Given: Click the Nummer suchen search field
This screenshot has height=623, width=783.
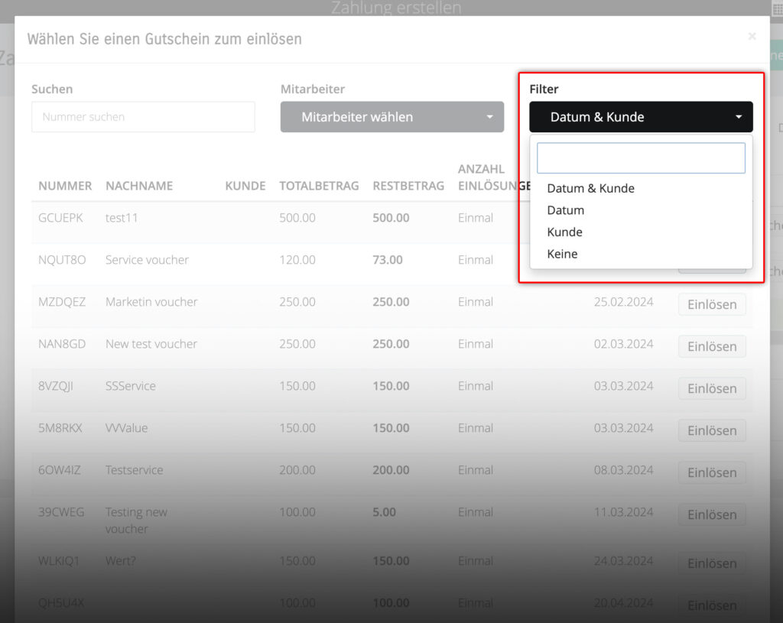Looking at the screenshot, I should [143, 117].
